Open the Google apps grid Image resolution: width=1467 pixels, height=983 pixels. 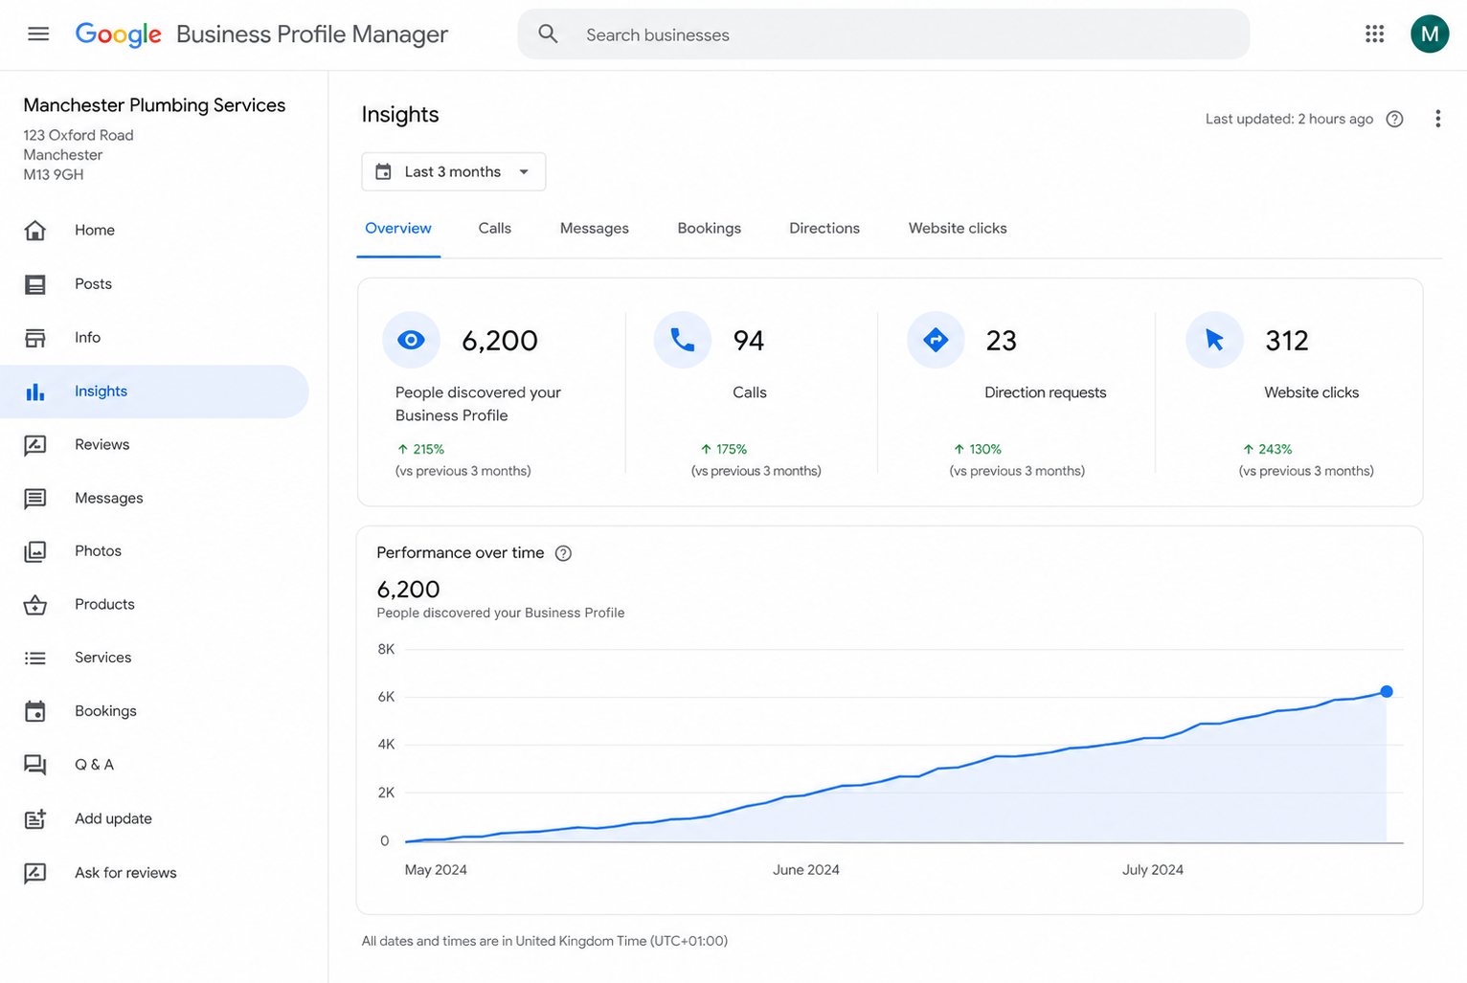(x=1375, y=34)
